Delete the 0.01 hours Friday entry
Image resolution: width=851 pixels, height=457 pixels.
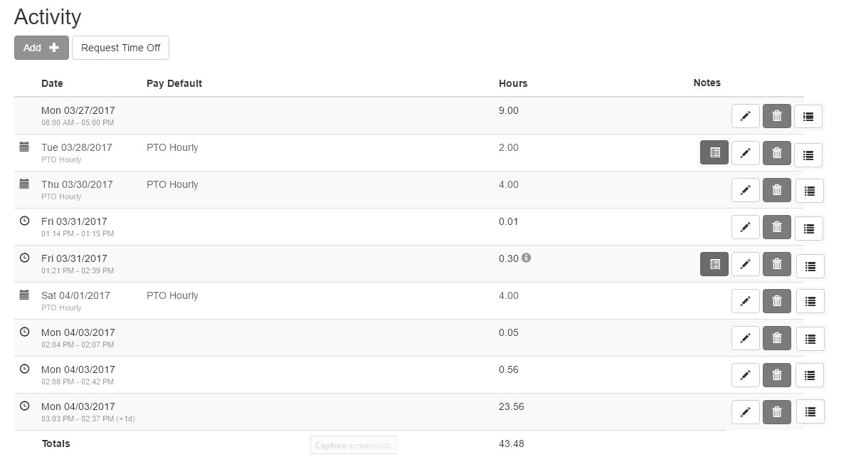[776, 227]
